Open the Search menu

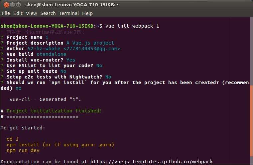(x=48, y=13)
